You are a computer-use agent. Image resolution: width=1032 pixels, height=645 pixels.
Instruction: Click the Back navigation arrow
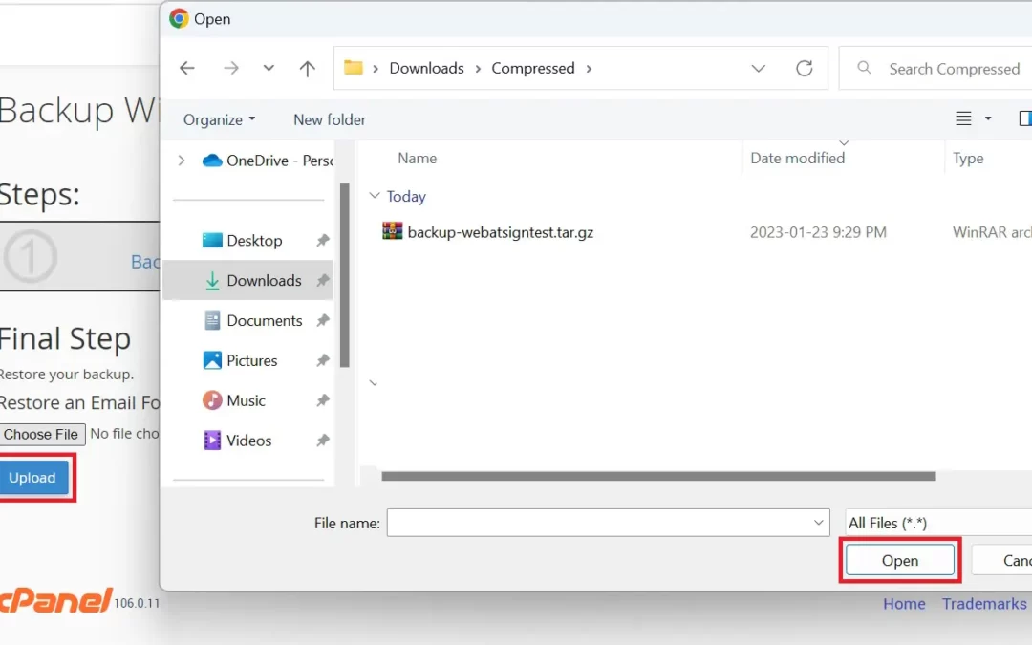point(187,68)
